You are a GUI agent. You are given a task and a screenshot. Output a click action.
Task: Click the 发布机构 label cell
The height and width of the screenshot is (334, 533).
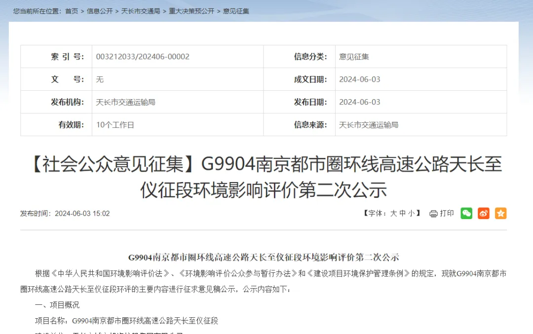[x=56, y=102]
